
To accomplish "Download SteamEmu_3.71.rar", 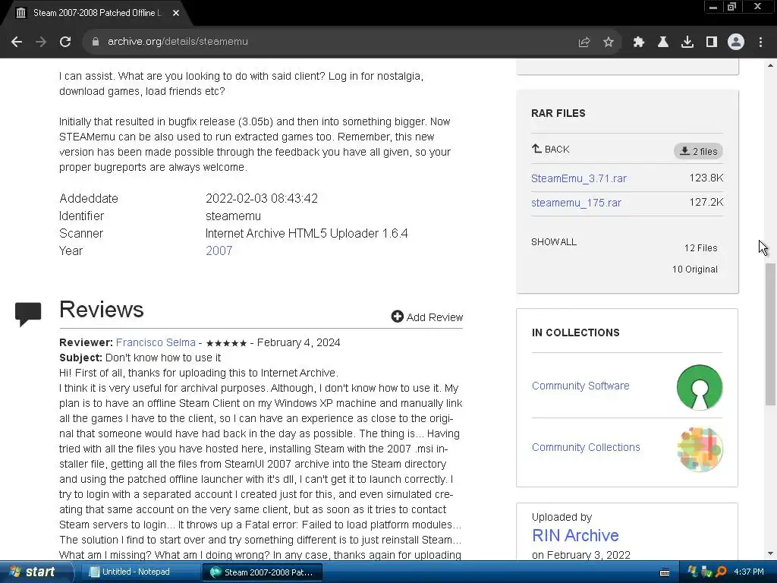I will [579, 178].
